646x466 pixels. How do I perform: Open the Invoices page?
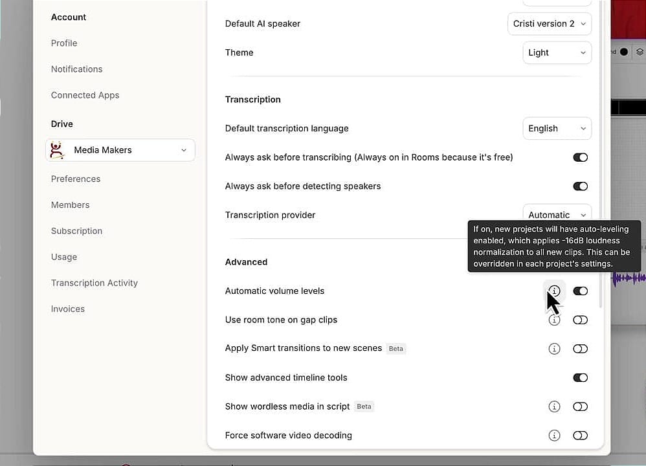pos(67,309)
